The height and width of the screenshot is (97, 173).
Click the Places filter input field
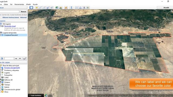point(9,58)
